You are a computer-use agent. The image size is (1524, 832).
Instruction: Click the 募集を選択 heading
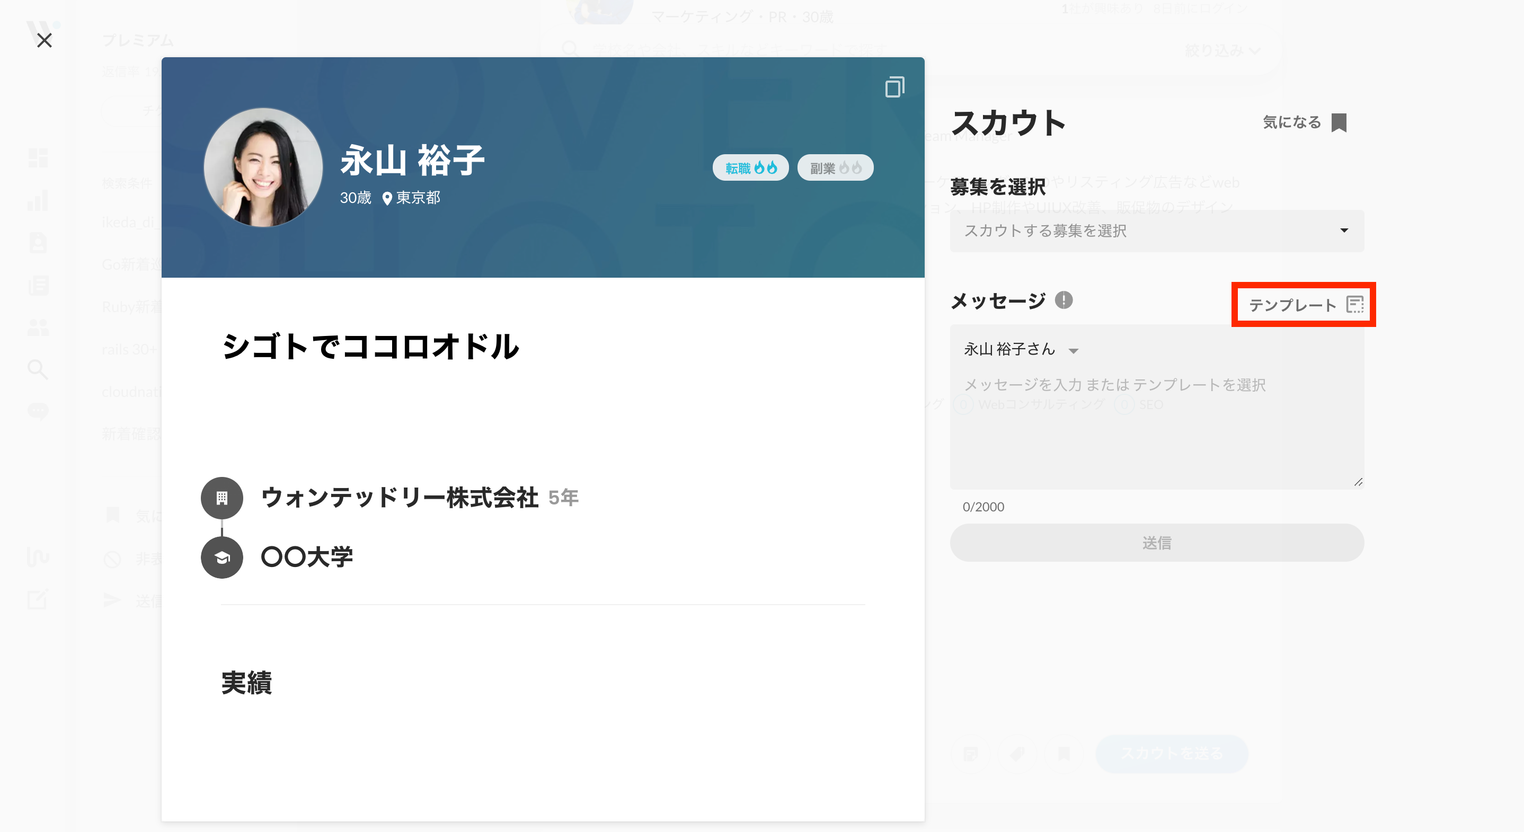click(998, 187)
